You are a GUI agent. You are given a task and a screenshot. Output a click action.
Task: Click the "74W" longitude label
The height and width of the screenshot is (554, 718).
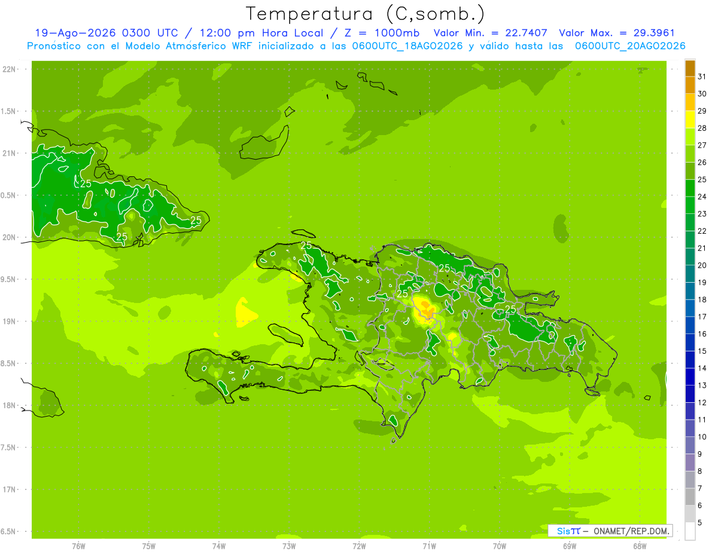tap(218, 546)
